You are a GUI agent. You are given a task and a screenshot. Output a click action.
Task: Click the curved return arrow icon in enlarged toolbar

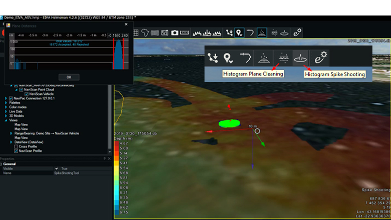point(245,57)
